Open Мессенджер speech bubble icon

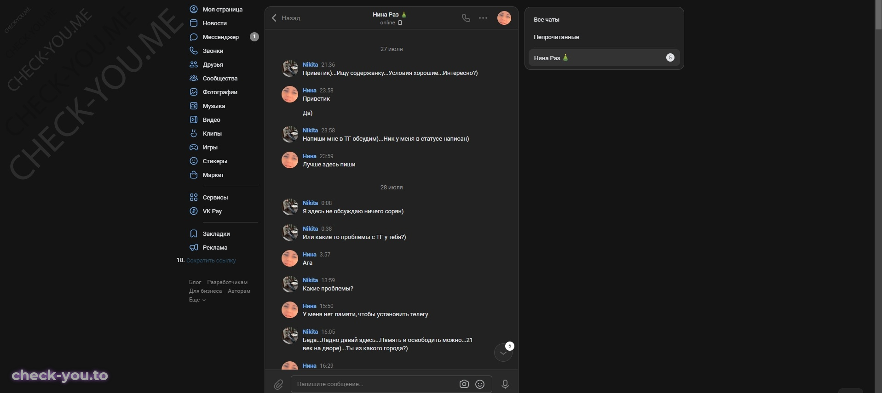pos(194,37)
